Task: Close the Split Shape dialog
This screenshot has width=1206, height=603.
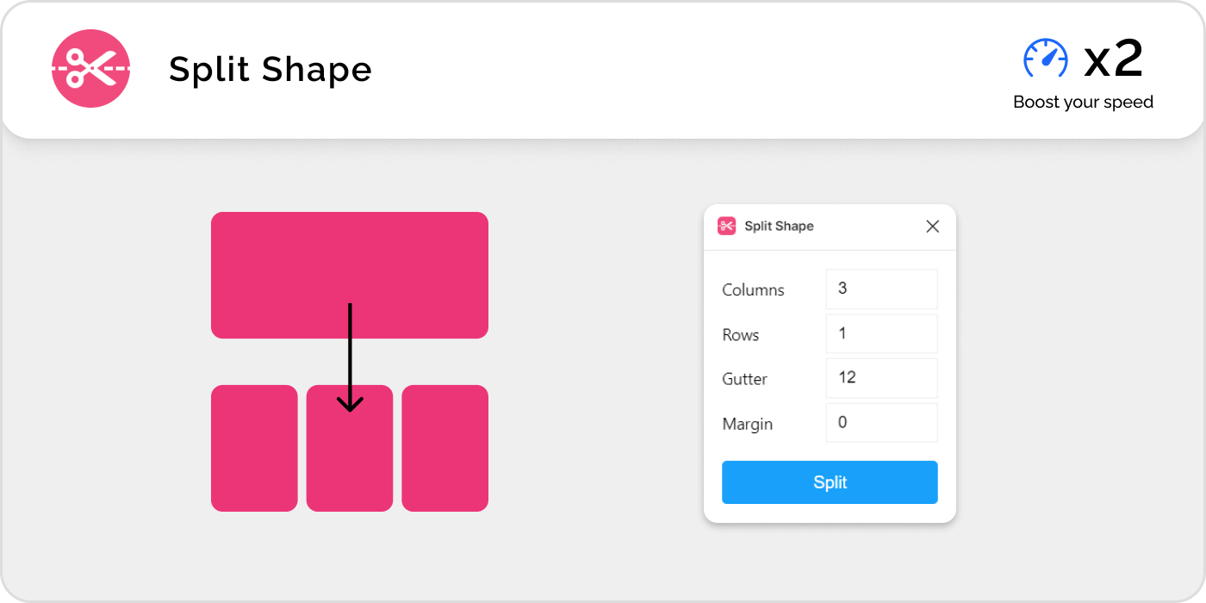Action: [932, 227]
